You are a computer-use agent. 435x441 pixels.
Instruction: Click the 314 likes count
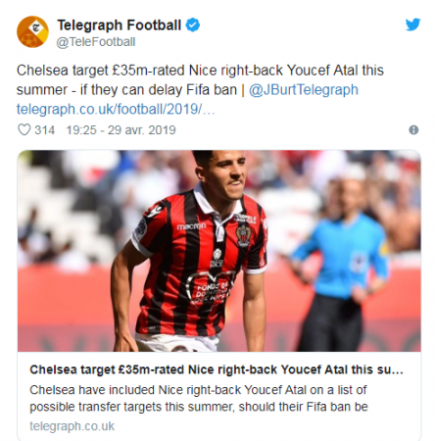point(45,130)
